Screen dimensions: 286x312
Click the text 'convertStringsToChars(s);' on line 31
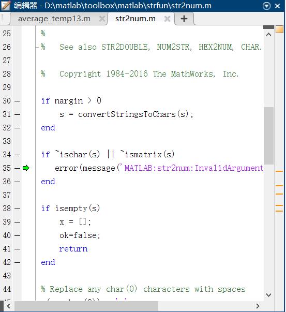[136, 114]
